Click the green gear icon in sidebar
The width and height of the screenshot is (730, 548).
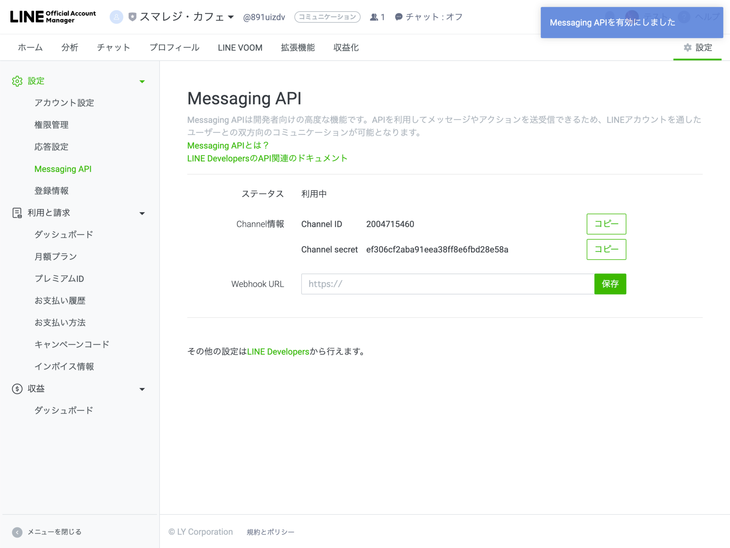pyautogui.click(x=17, y=81)
